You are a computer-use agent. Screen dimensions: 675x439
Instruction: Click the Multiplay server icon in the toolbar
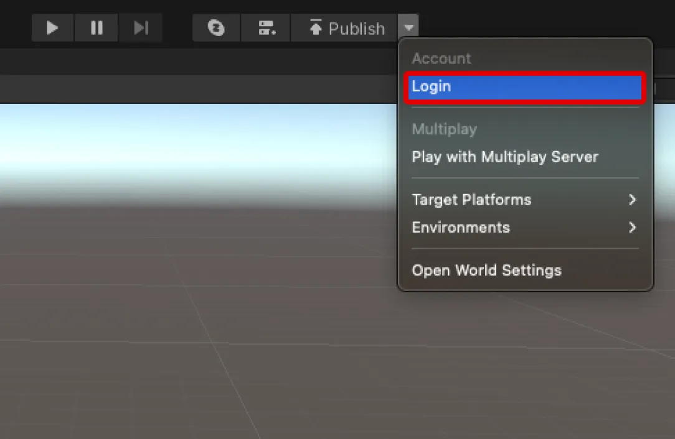coord(266,28)
